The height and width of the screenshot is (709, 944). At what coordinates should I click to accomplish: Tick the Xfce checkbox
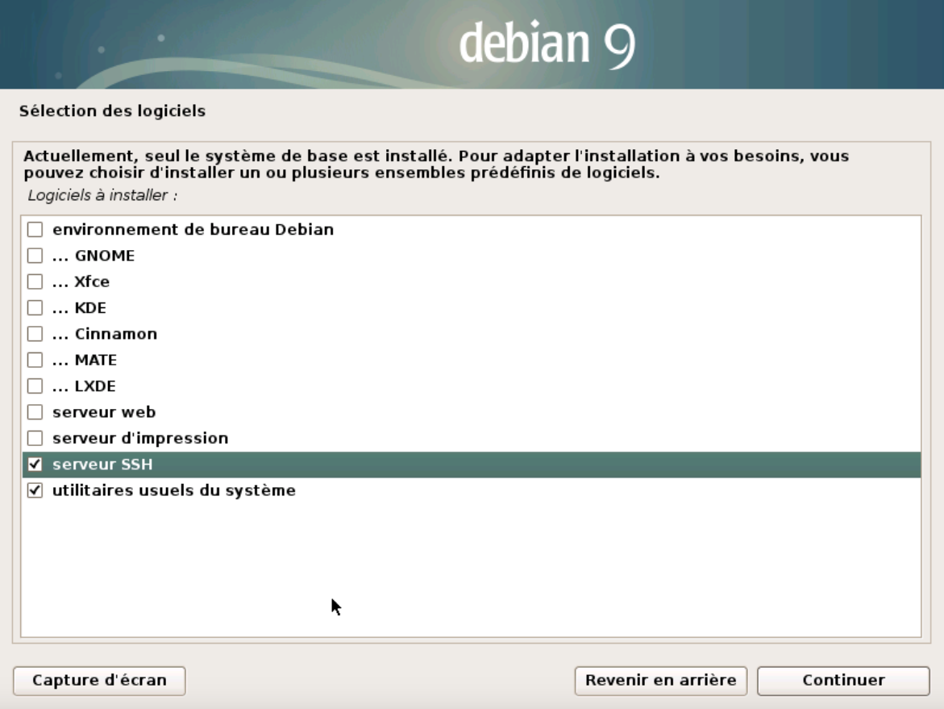[x=35, y=282]
